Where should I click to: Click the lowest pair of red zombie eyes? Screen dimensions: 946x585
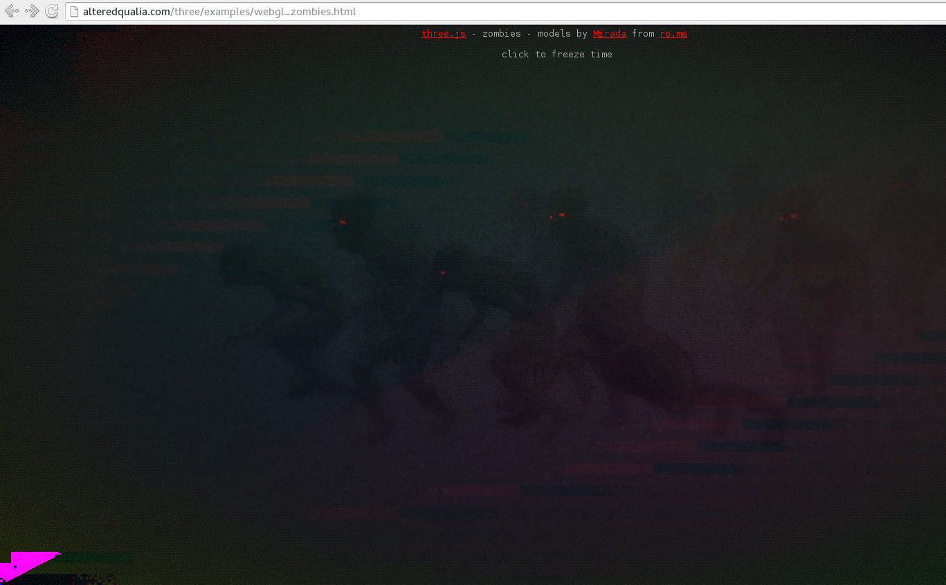point(443,273)
